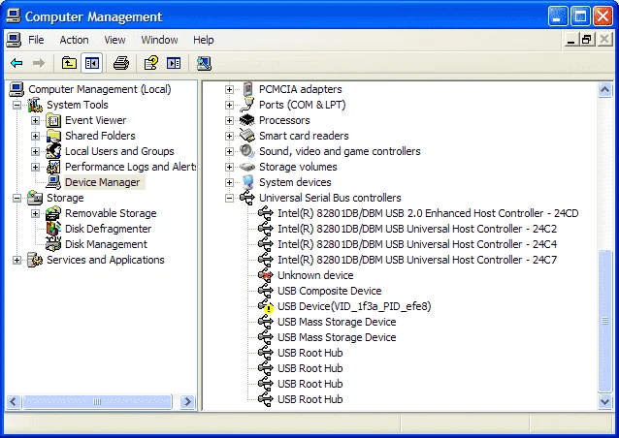This screenshot has width=619, height=438.
Task: Restore the inner MMC child window
Action: tap(587, 40)
